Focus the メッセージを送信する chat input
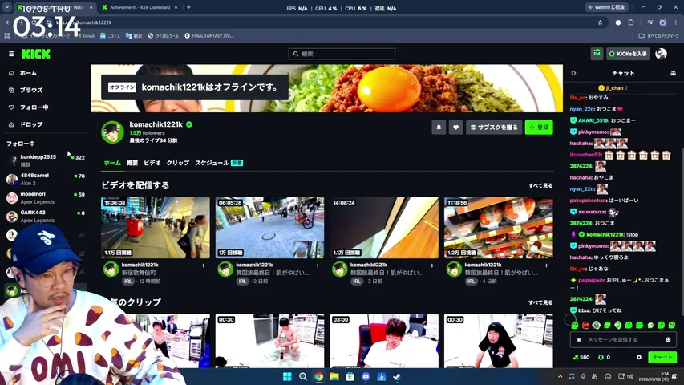Image resolution: width=684 pixels, height=385 pixels. click(623, 339)
